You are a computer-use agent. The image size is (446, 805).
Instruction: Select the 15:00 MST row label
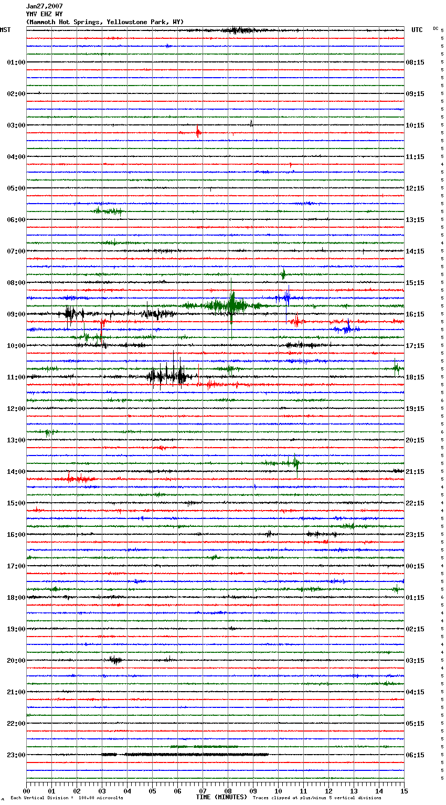16,503
